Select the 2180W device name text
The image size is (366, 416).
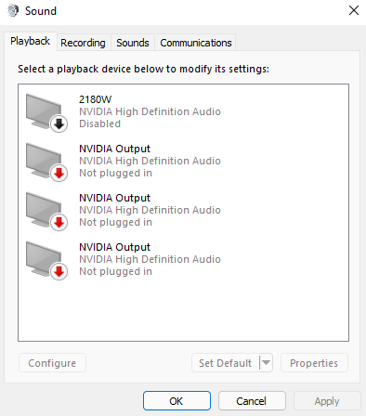pyautogui.click(x=95, y=99)
